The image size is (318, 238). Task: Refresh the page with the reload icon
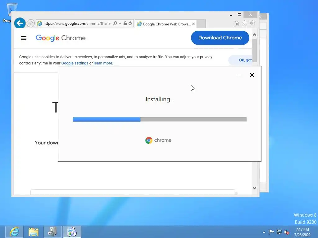(130, 23)
